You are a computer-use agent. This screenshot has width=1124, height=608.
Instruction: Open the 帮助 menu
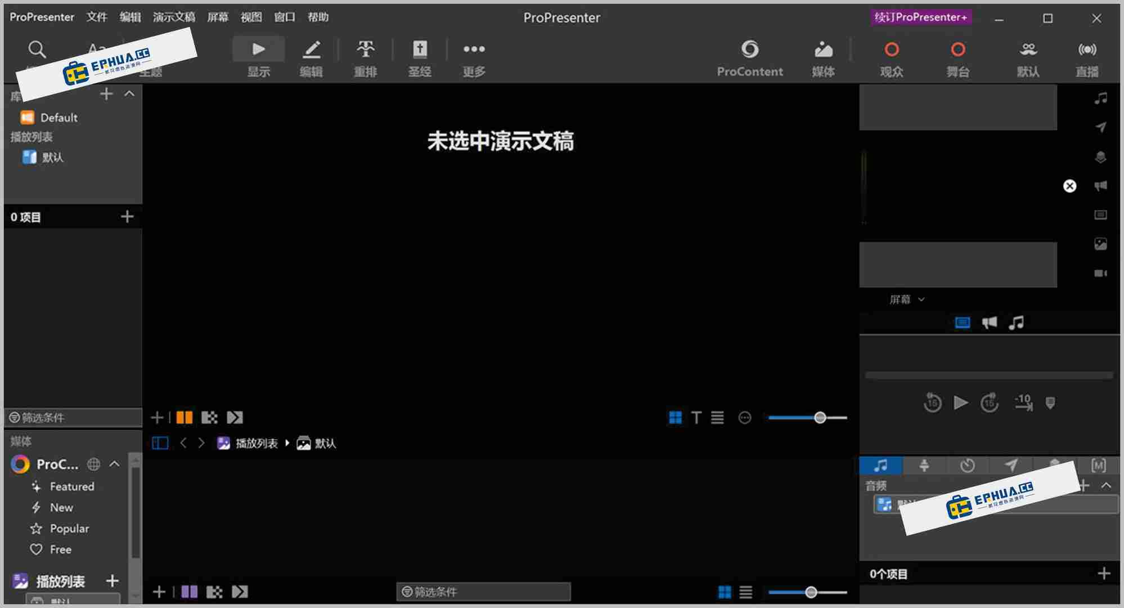[318, 17]
